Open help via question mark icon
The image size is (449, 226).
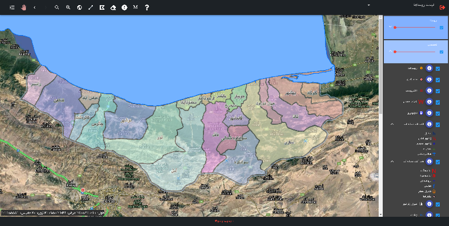pos(146,7)
